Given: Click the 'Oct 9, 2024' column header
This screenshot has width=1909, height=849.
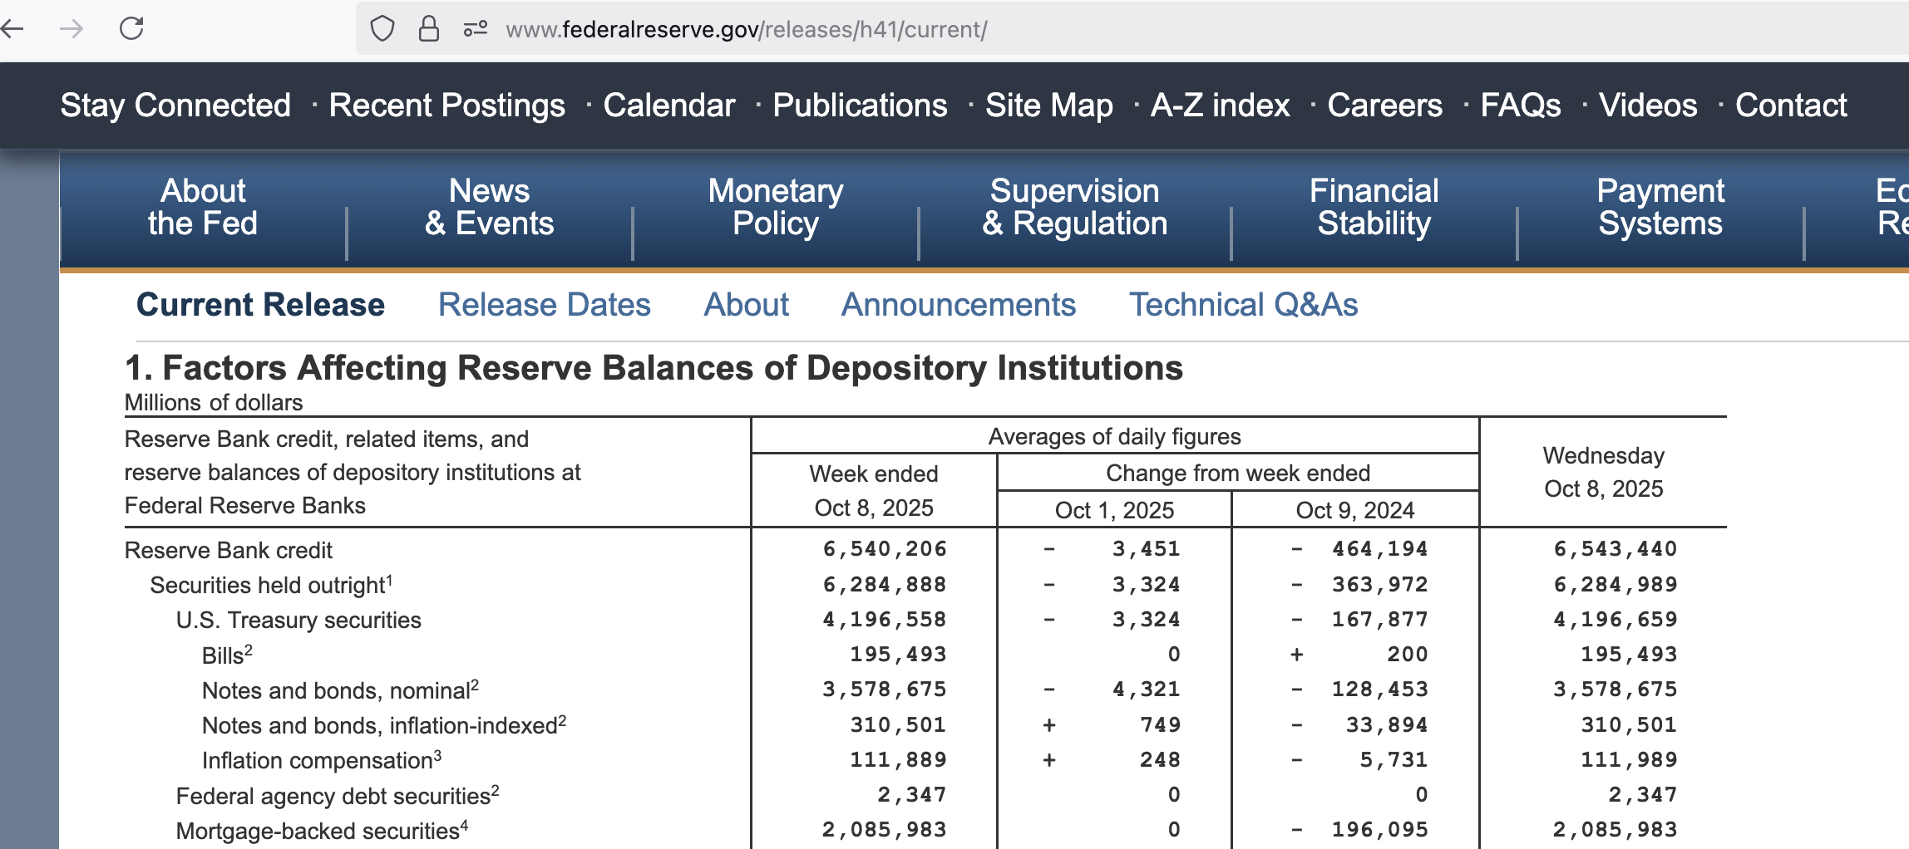Looking at the screenshot, I should [x=1355, y=509].
